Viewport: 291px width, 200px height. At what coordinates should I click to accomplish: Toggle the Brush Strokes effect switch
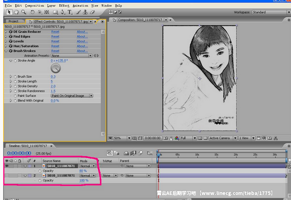pos(10,51)
